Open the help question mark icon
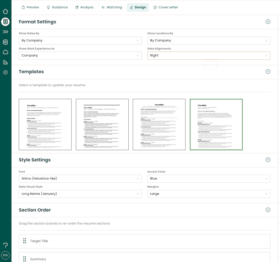 (x=6, y=245)
